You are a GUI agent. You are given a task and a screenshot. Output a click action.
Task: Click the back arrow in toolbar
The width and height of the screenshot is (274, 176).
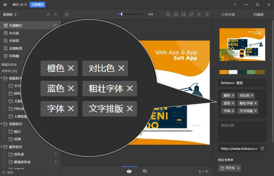point(67,14)
